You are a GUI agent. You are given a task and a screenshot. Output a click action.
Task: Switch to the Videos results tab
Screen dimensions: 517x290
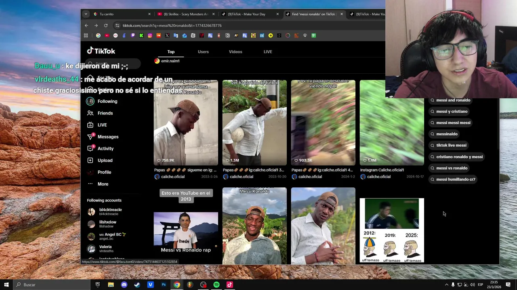235,52
